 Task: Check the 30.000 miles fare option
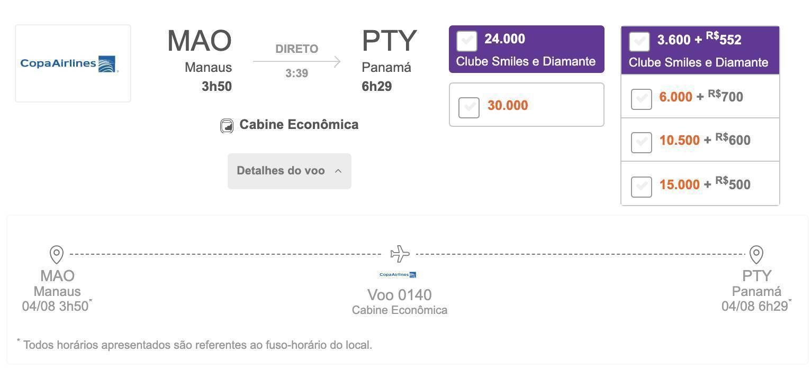(469, 108)
